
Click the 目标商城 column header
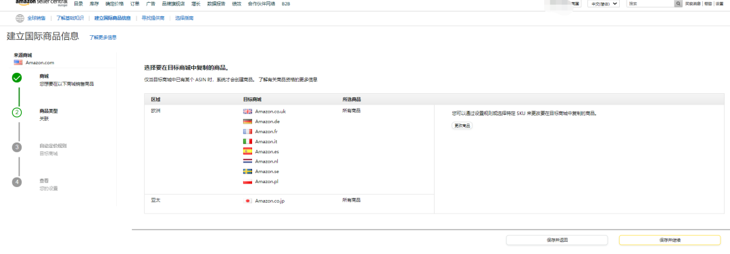252,99
